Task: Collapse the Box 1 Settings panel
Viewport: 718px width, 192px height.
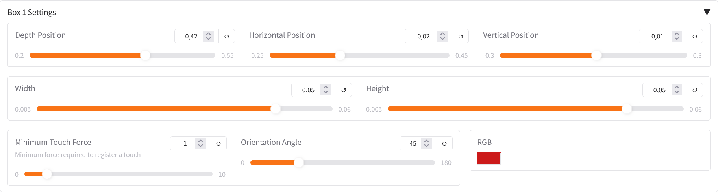Action: 707,12
